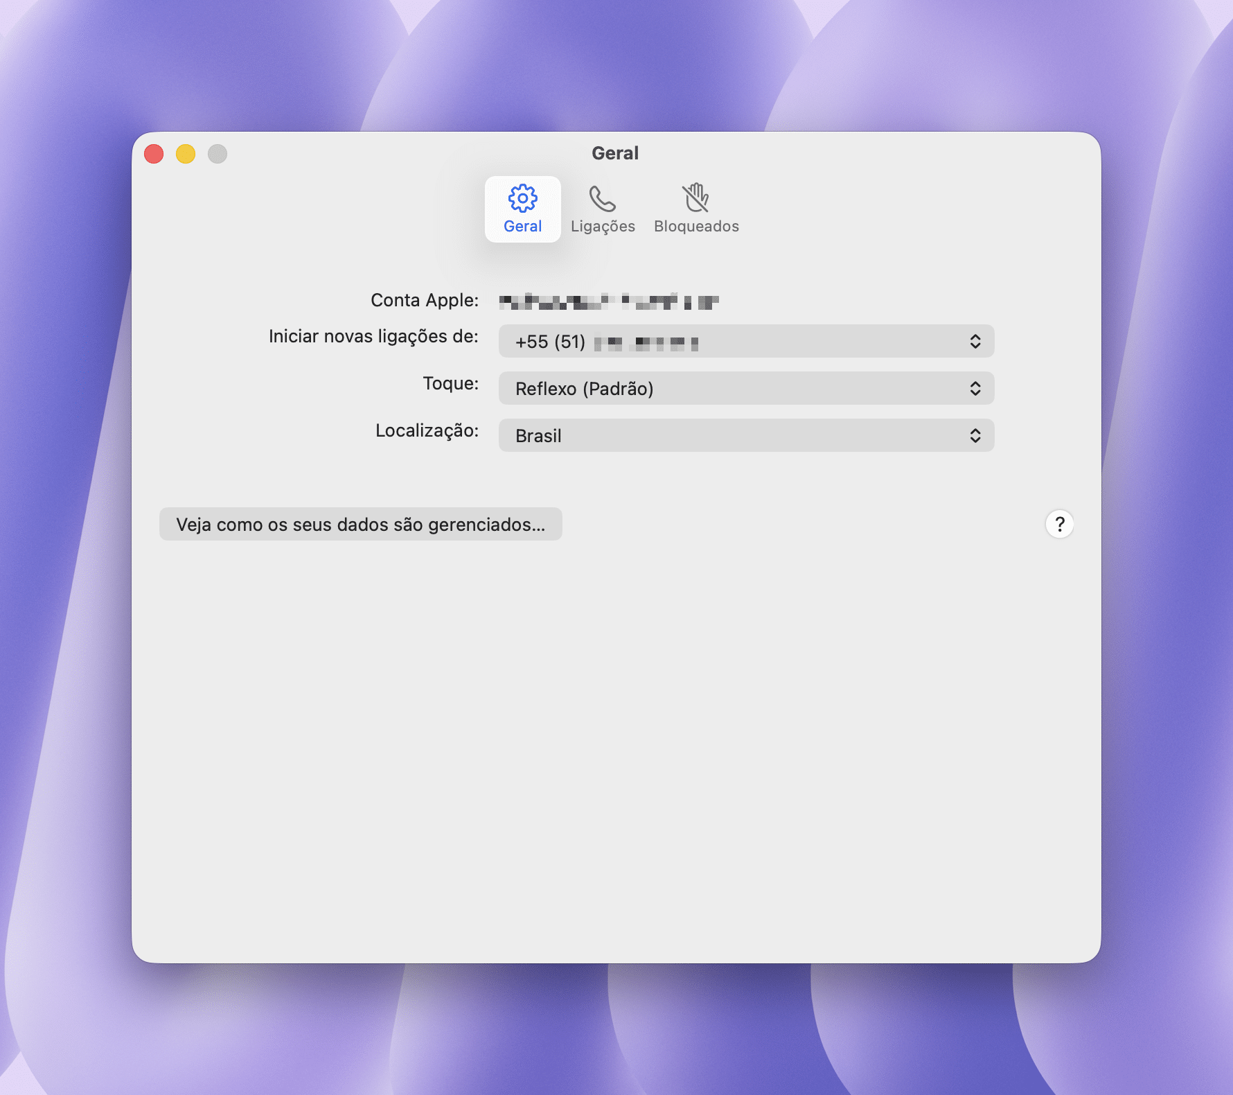Click the arrows on the phone number selector
Viewport: 1233px width, 1095px height.
975,342
